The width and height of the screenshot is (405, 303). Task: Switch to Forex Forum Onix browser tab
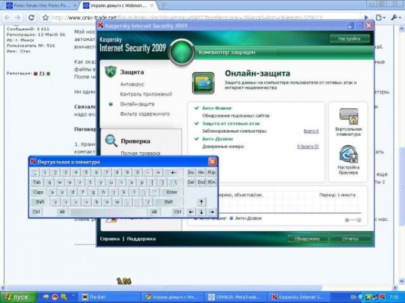41,5
